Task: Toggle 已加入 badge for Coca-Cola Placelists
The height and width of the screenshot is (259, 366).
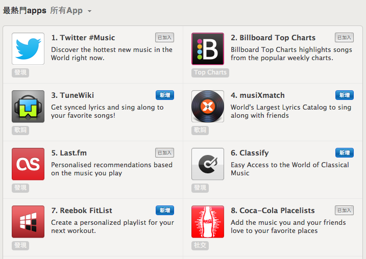Action: (344, 210)
